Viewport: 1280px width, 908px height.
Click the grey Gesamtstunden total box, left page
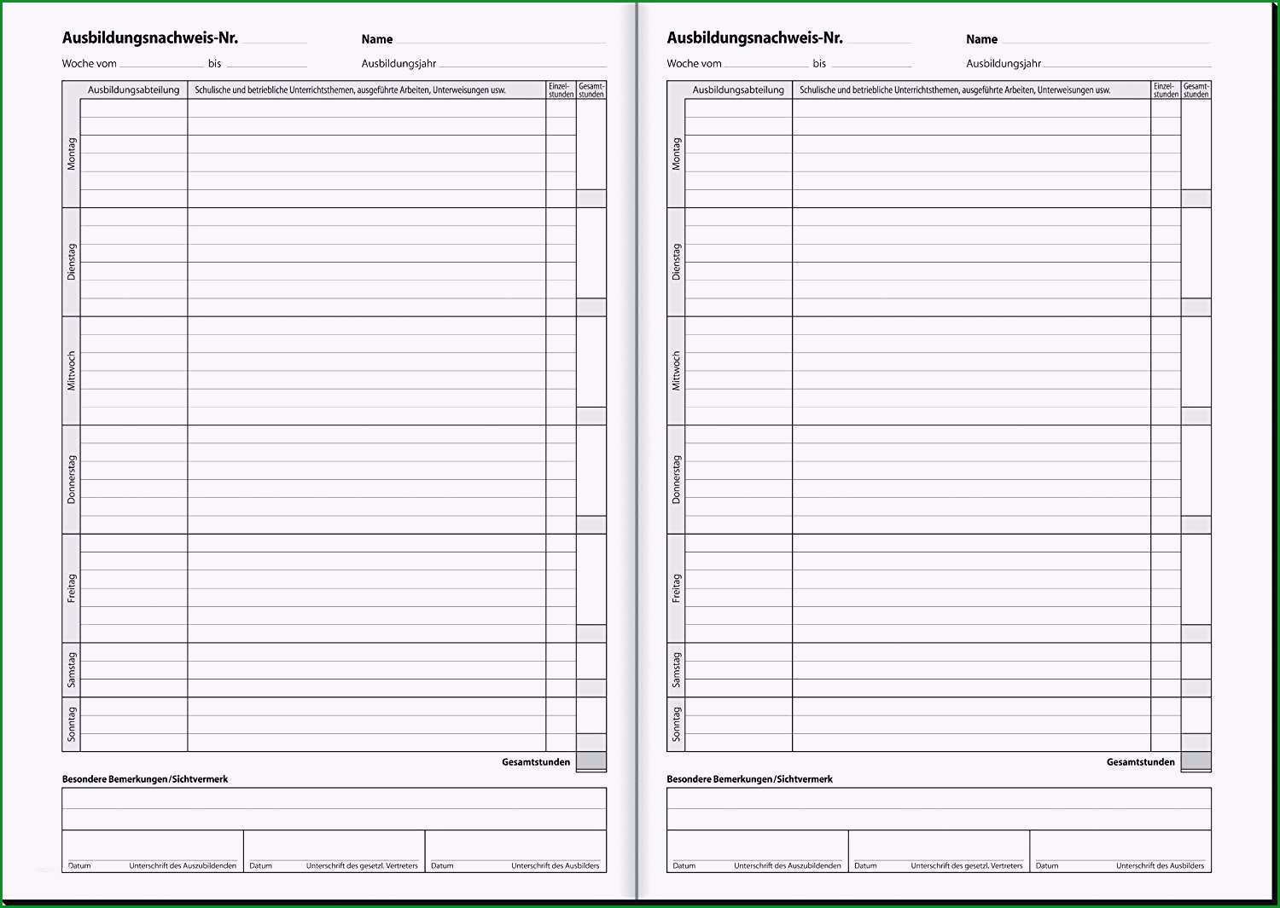tap(591, 761)
